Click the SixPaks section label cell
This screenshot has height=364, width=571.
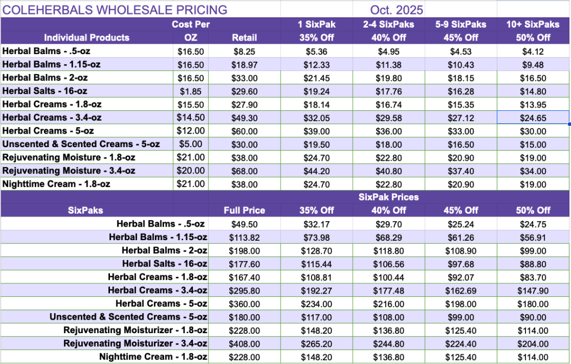[x=87, y=210]
